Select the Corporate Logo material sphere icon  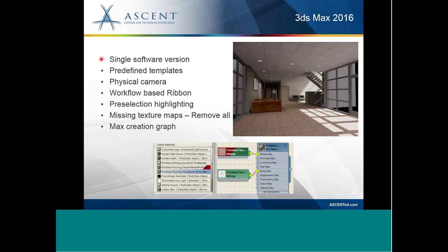[159, 149]
